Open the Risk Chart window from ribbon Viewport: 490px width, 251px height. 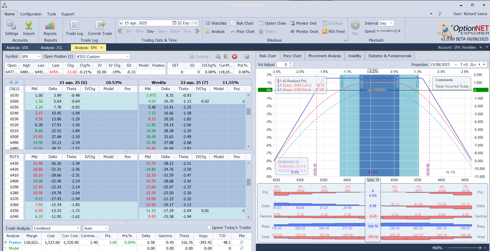point(242,23)
